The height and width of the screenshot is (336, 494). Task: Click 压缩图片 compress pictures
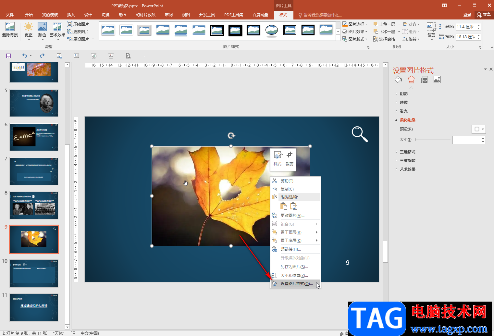pyautogui.click(x=78, y=24)
